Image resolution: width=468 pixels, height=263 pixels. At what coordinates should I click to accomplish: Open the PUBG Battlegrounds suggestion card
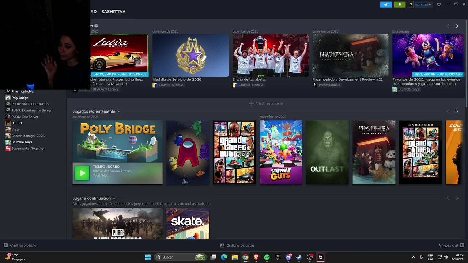117,224
